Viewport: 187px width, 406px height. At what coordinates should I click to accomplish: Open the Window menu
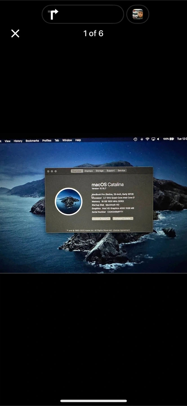67,140
